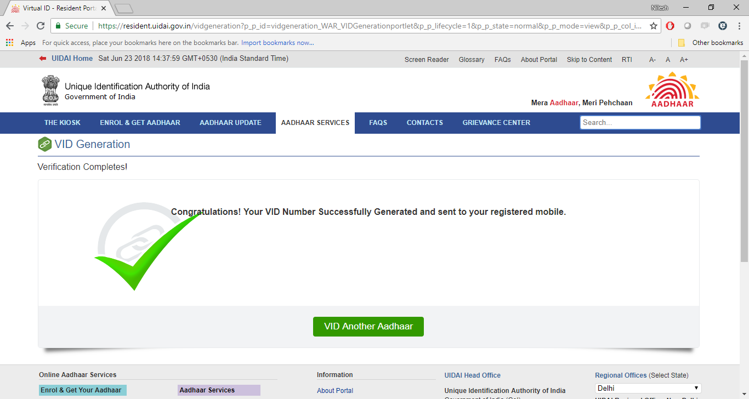749x399 pixels.
Task: Click the red UIDAI Home arrow icon
Action: coord(43,59)
